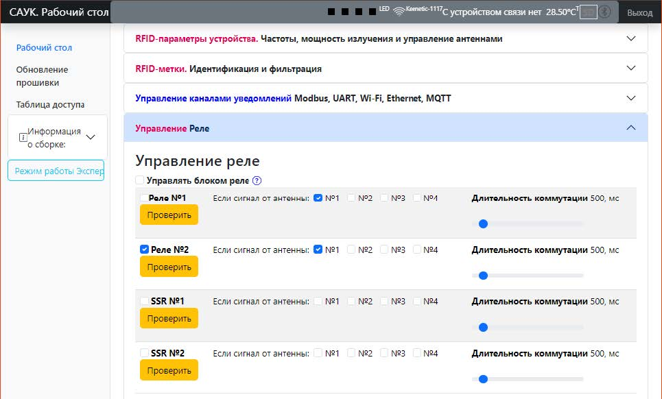Click the Длительность коммутации slider for SSR №1
Screen dimensions: 662x399
(528, 327)
